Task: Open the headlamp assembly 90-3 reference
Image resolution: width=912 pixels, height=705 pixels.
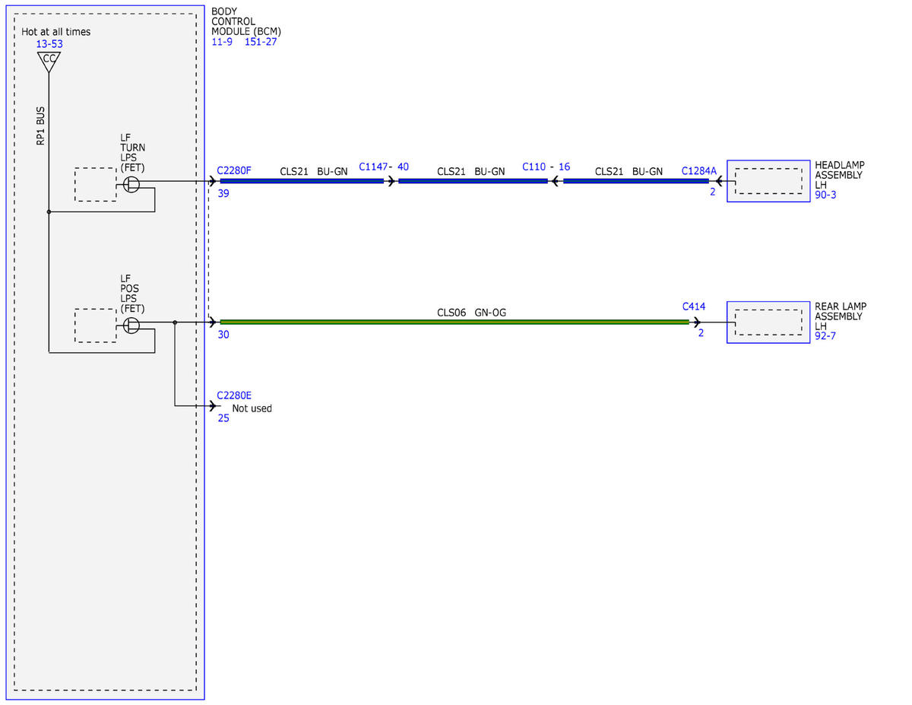Action: click(x=825, y=195)
